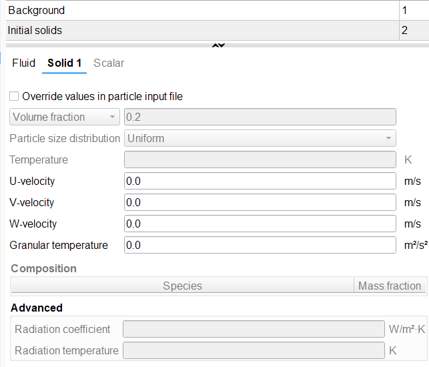Select the Solid 1 tab
The image size is (429, 367).
(65, 63)
